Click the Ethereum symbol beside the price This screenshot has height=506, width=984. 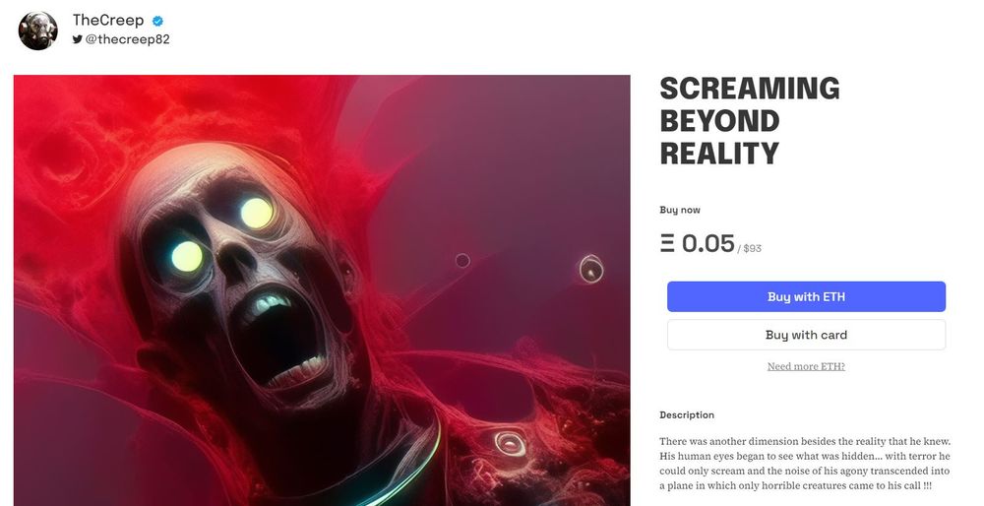coord(668,243)
